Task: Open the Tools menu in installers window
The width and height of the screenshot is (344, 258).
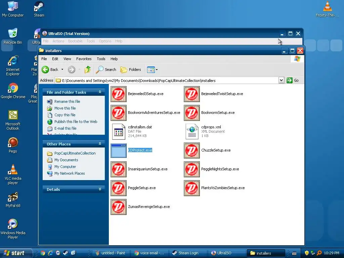Action: 101,59
